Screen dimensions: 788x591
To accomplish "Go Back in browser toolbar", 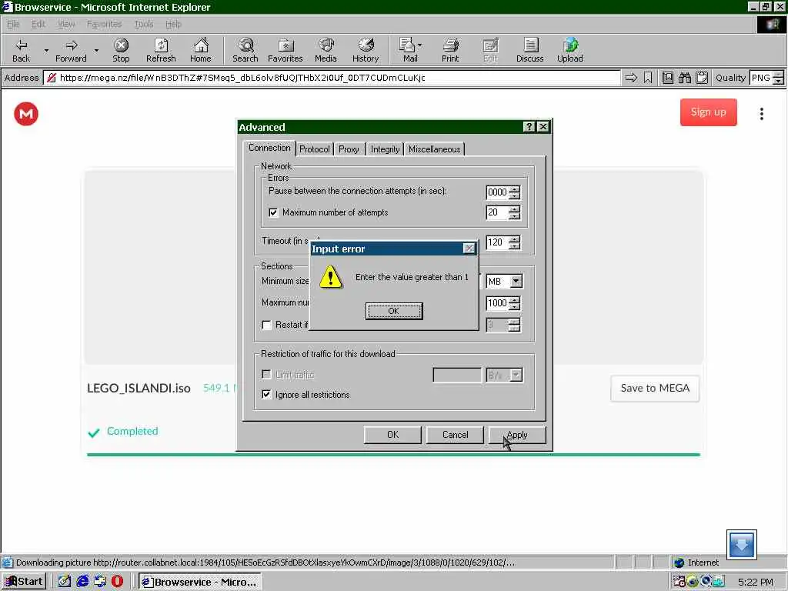I will coord(21,50).
